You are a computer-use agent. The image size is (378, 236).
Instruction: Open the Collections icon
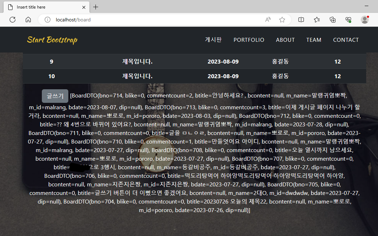(x=333, y=20)
